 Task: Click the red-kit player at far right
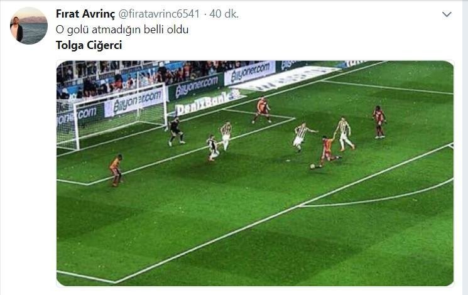click(x=379, y=122)
